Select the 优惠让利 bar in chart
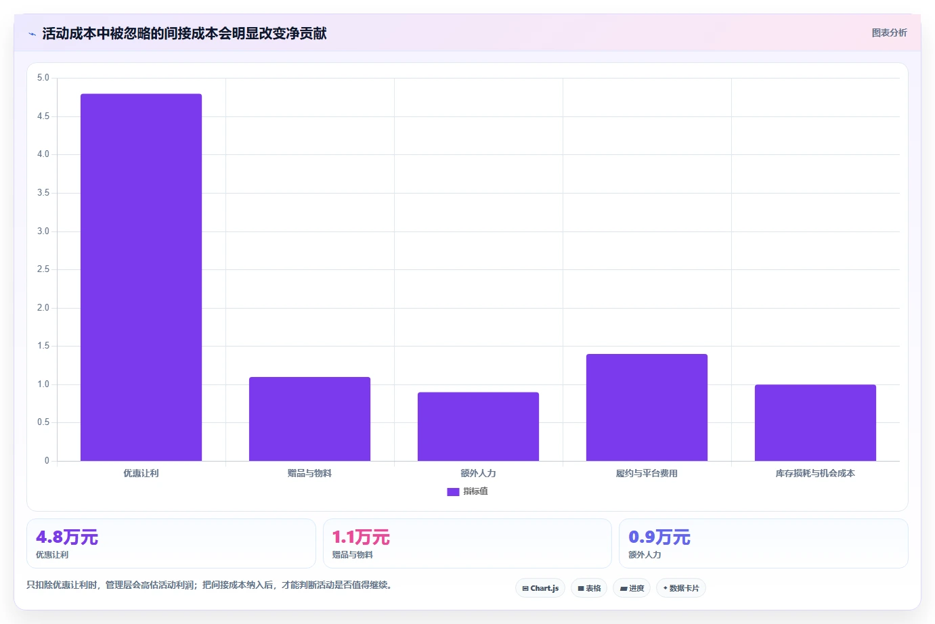 [x=141, y=277]
